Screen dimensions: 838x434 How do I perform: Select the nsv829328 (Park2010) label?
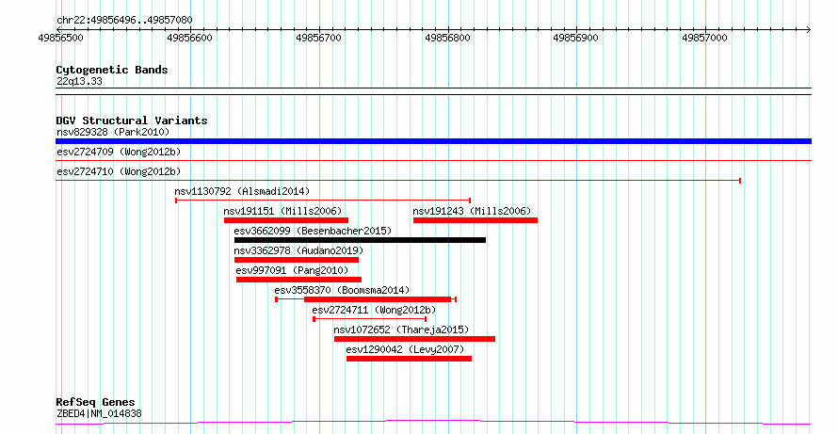[113, 132]
